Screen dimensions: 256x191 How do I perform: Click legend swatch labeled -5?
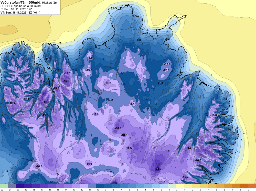pos(140,186)
